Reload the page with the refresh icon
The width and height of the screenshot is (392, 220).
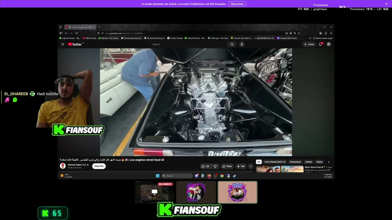coord(77,33)
